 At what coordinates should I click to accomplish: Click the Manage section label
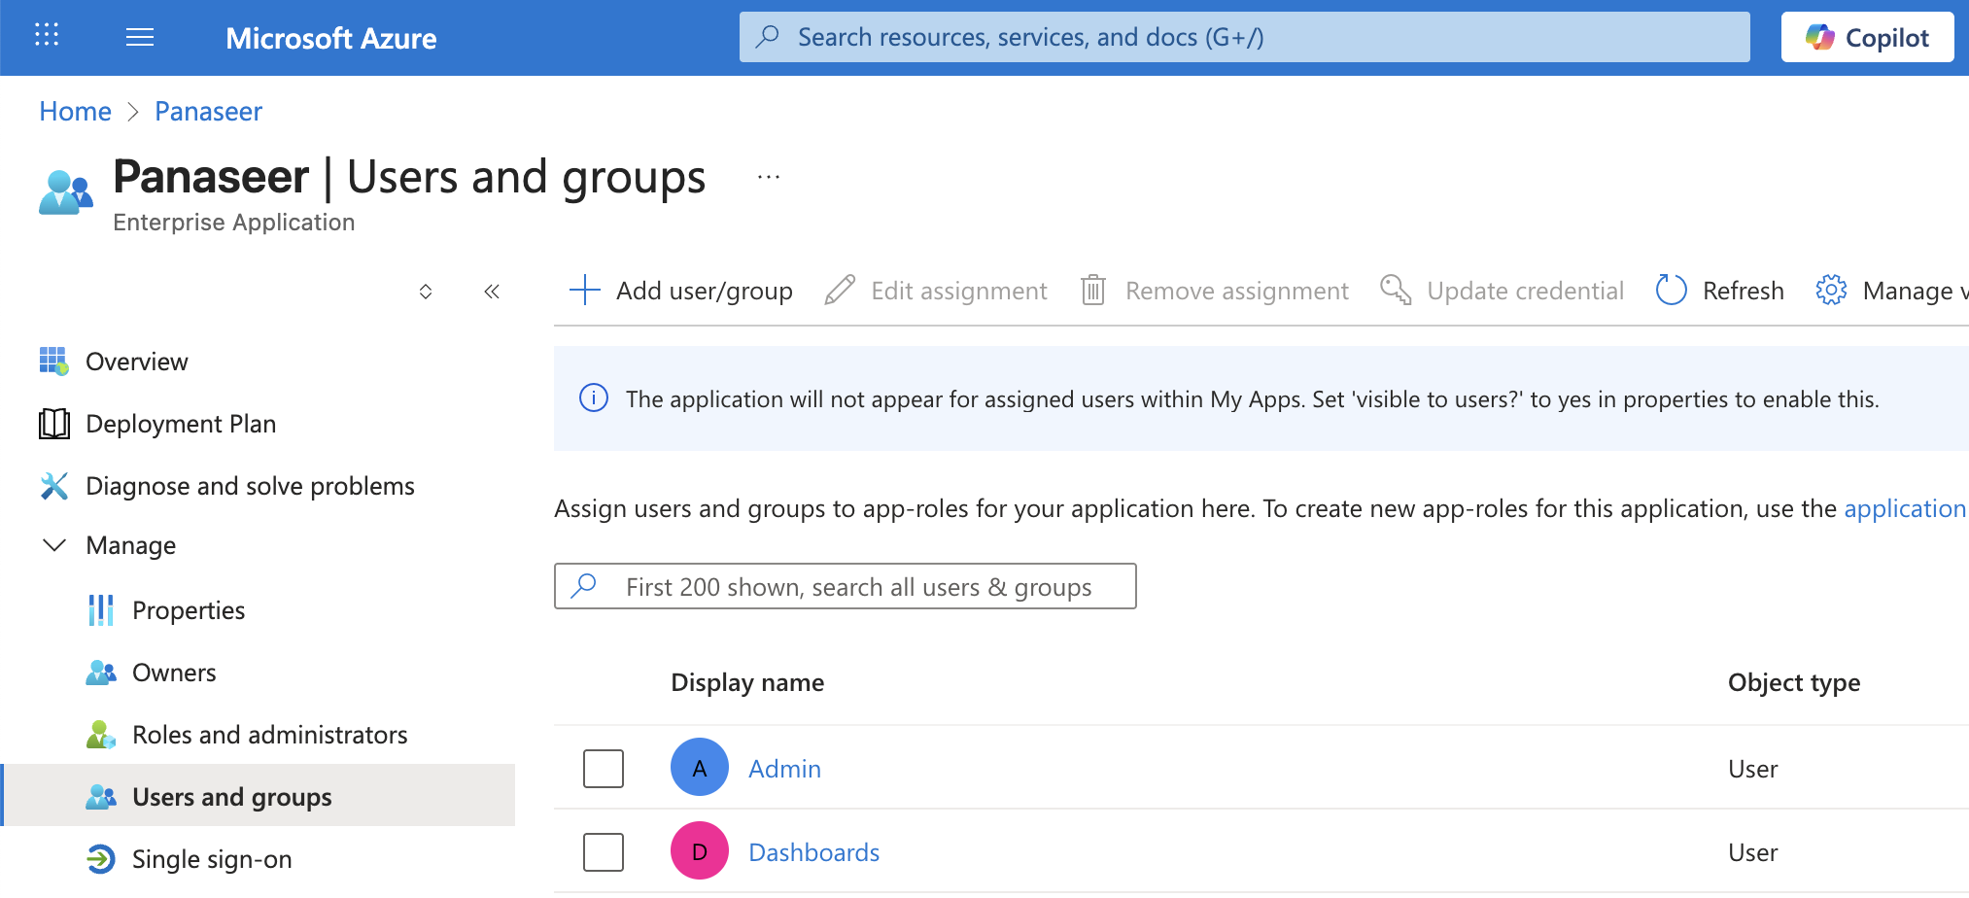[x=131, y=545]
